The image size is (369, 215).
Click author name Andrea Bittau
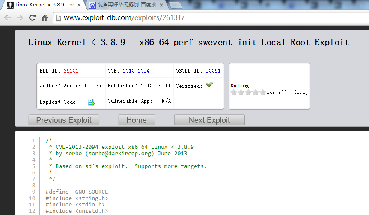click(83, 86)
